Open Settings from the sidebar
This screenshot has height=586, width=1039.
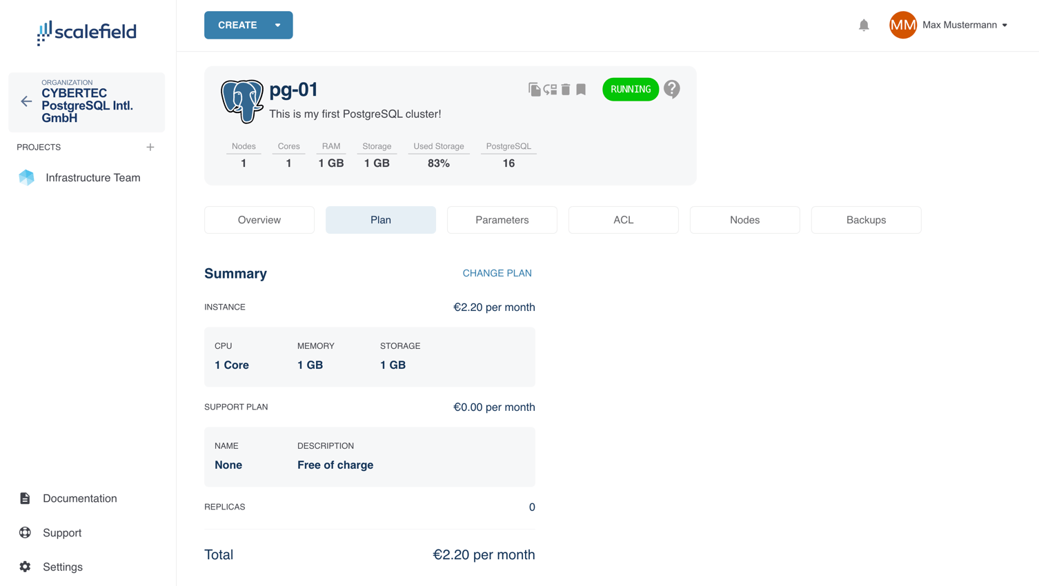click(x=62, y=567)
